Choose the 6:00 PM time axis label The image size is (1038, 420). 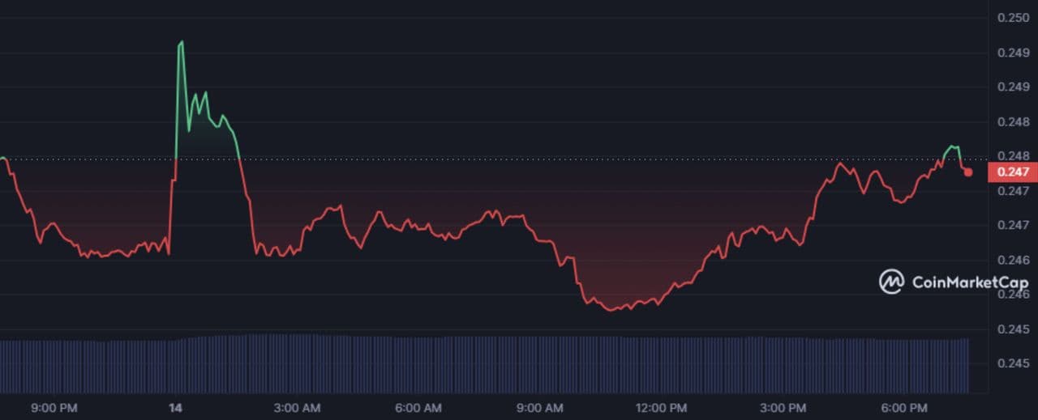pos(904,407)
